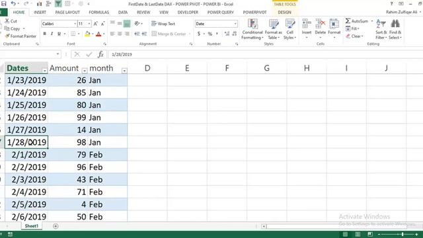Activate the Format Painter
This screenshot has width=423, height=238.
click(x=20, y=36)
